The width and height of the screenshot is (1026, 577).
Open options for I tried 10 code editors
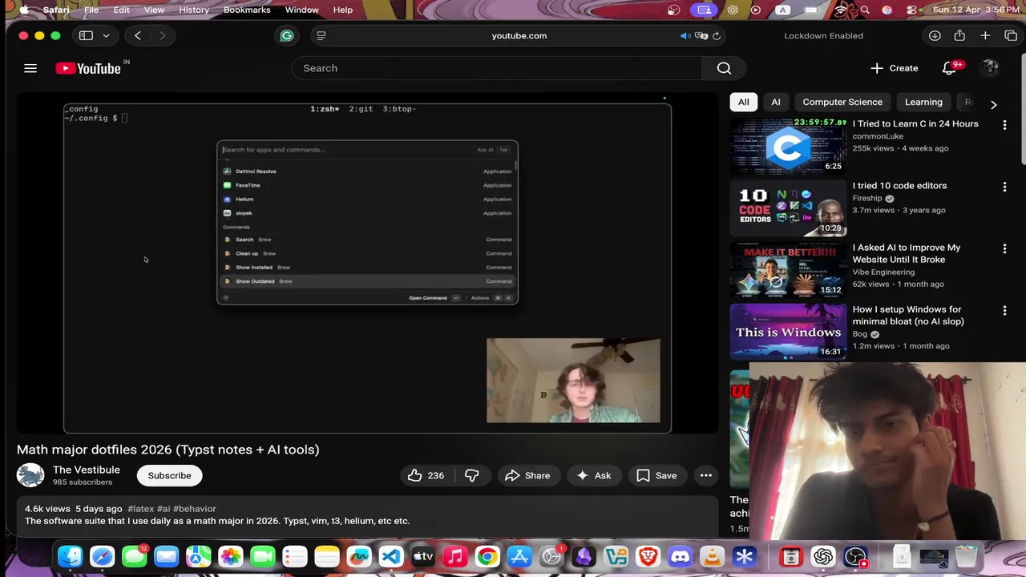[1004, 187]
